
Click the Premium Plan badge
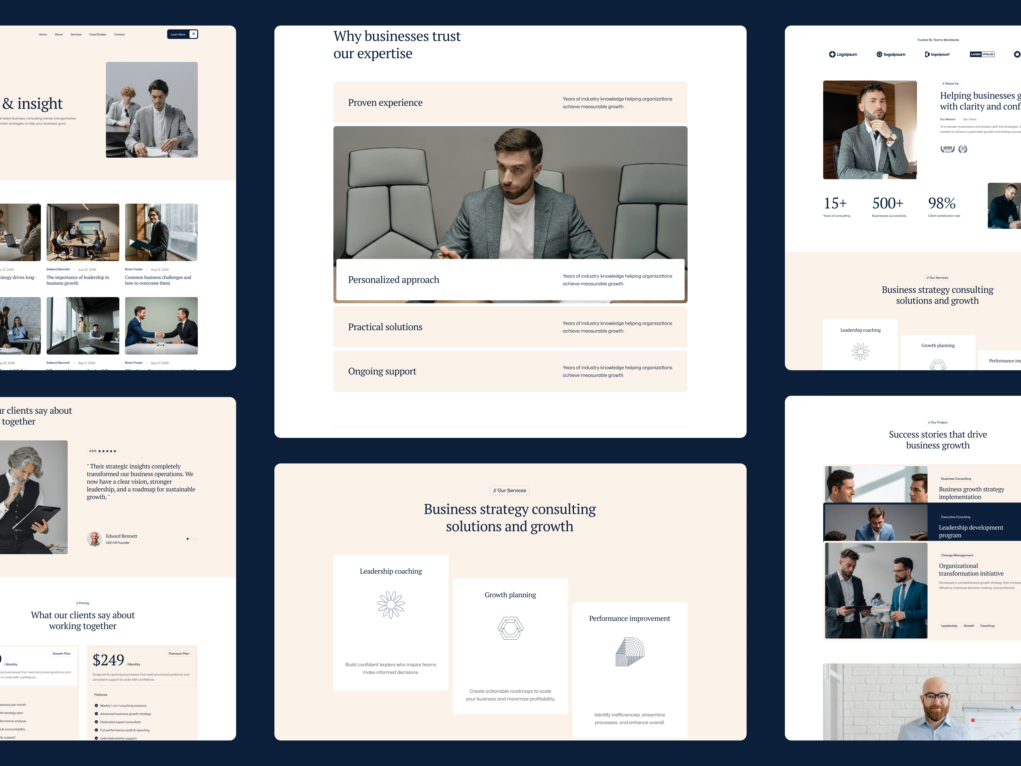pos(179,654)
